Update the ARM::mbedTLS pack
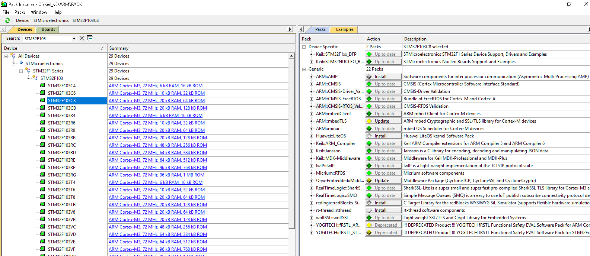 (383, 121)
